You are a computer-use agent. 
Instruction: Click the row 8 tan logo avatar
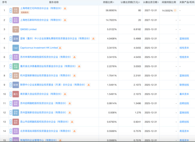point(16,75)
